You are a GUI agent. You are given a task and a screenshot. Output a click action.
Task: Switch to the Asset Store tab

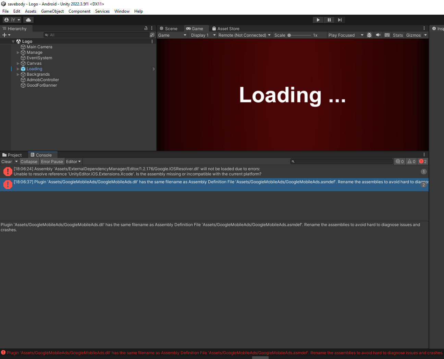pyautogui.click(x=226, y=29)
